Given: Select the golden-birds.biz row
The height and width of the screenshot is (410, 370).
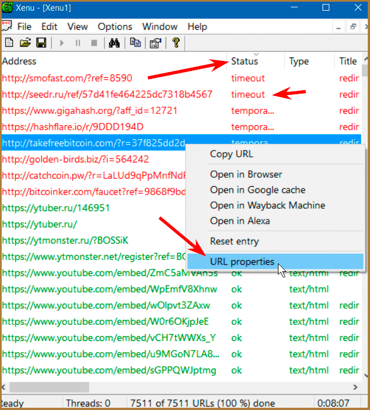Looking at the screenshot, I should [x=94, y=159].
